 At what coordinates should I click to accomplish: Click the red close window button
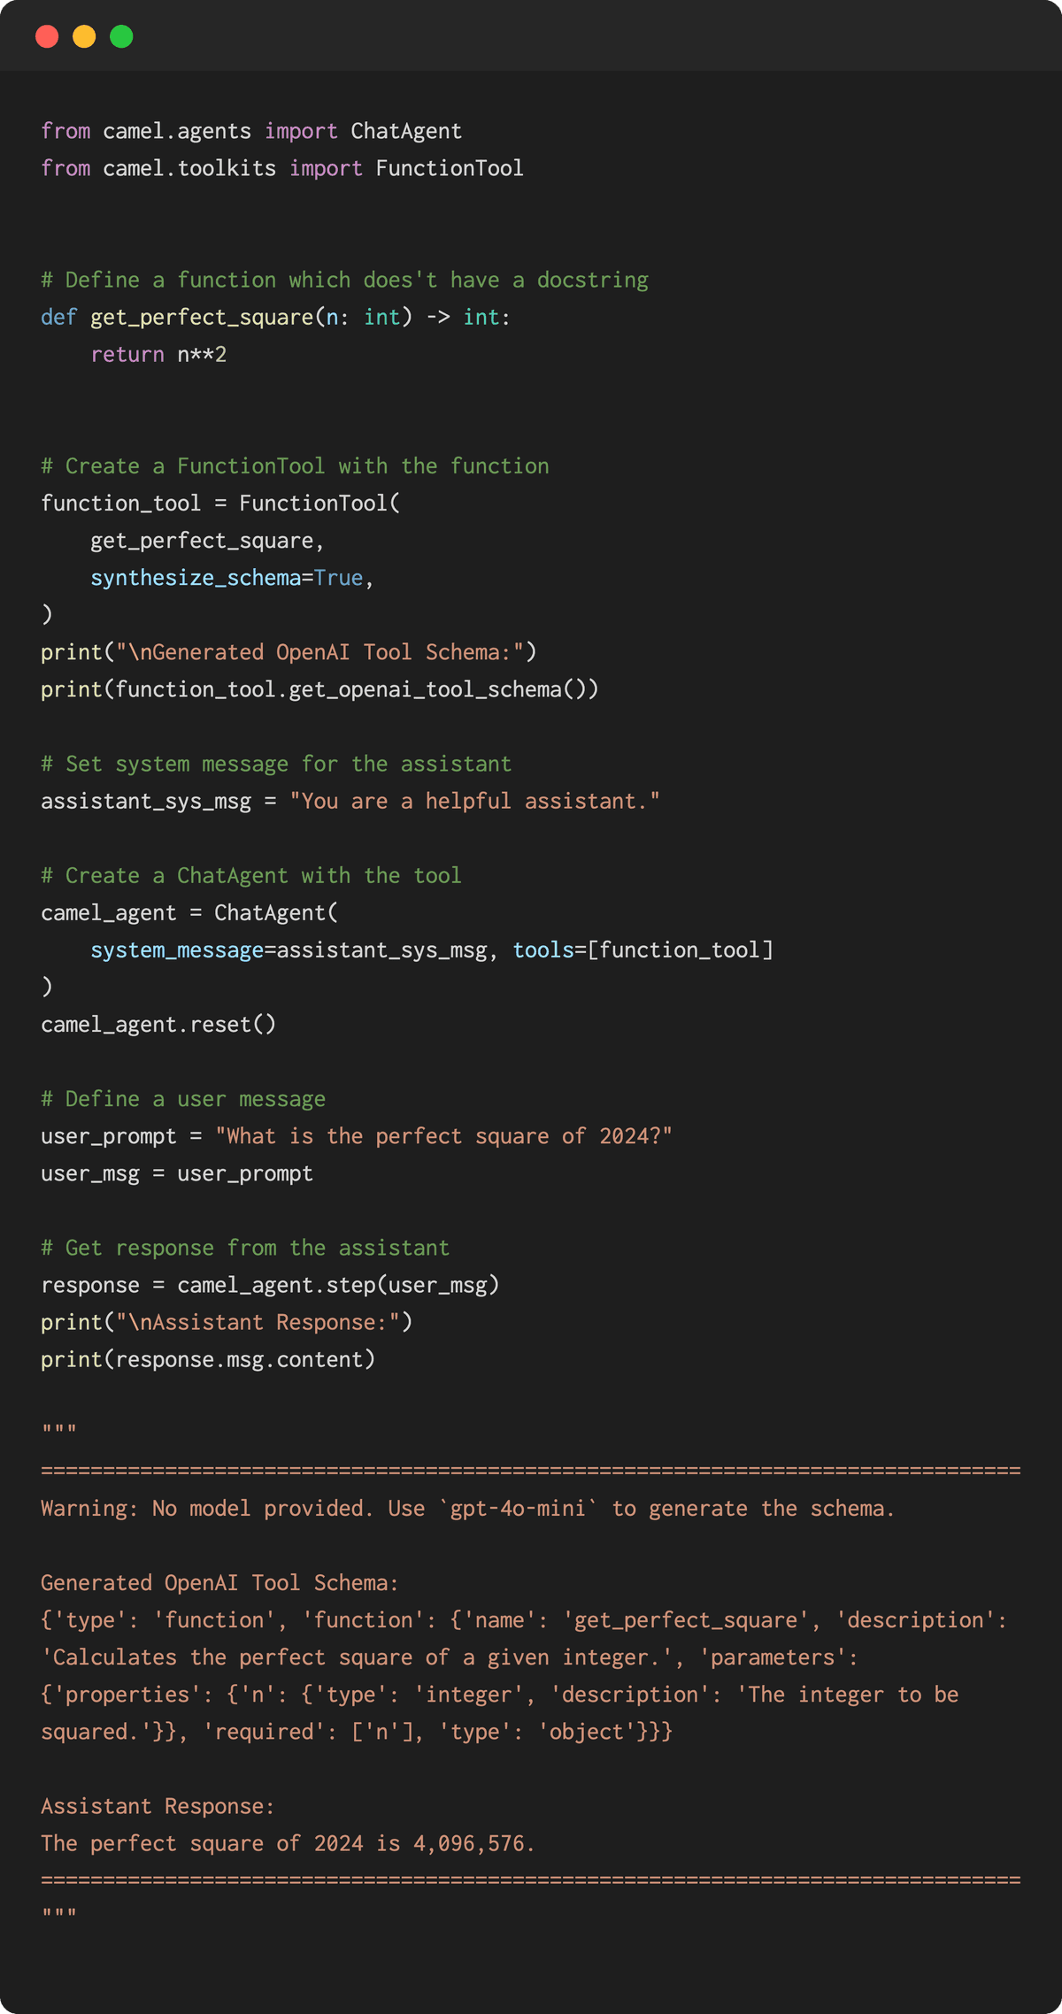click(47, 36)
